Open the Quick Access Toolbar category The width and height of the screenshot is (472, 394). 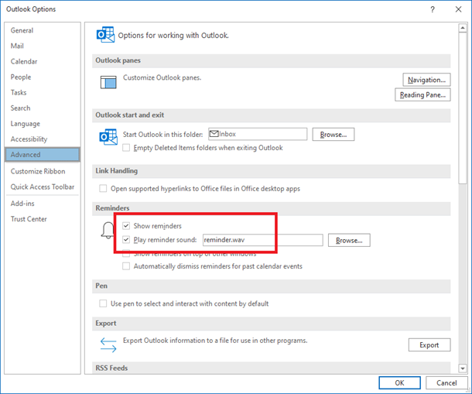pyautogui.click(x=42, y=187)
